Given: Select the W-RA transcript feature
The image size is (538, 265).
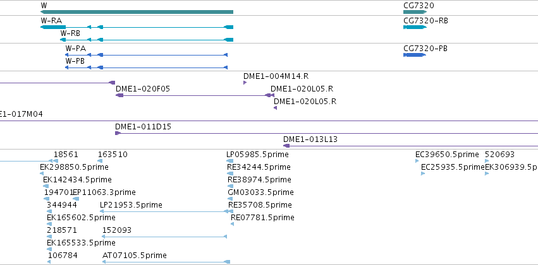Looking at the screenshot, I should [x=137, y=27].
